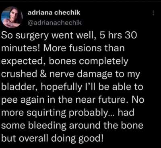Image resolution: width=161 pixels, height=148 pixels.
Task: Visit the @adrianachechik handle link
Action: pyautogui.click(x=54, y=23)
